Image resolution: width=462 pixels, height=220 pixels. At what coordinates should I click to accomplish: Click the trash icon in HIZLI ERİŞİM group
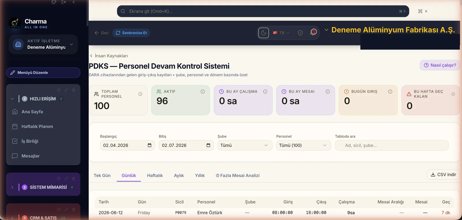[x=74, y=90]
